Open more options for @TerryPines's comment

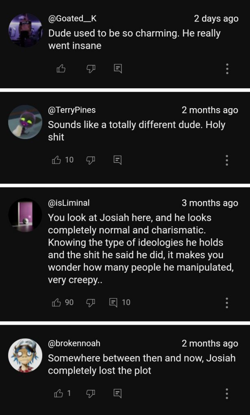(x=227, y=160)
